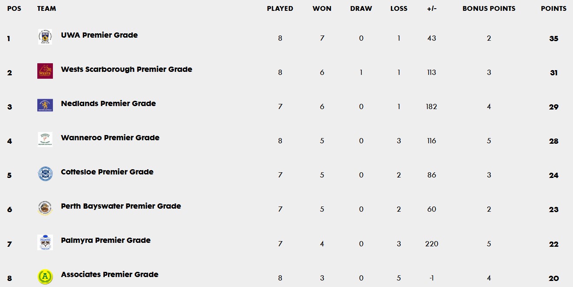Open Nedlands Premier Grade team page
This screenshot has height=287, width=573.
point(108,103)
